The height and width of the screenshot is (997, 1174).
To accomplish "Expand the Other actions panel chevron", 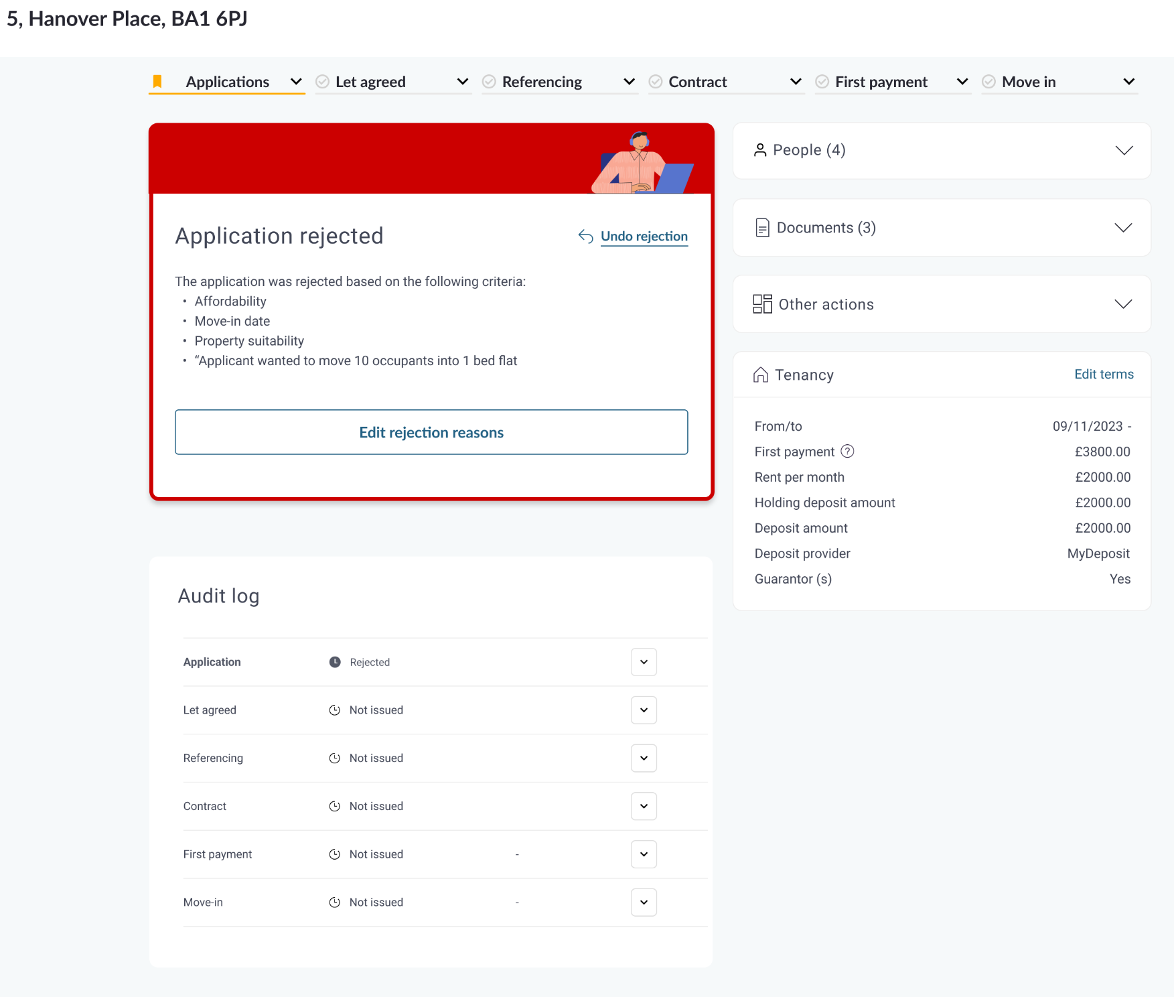I will click(x=1124, y=304).
